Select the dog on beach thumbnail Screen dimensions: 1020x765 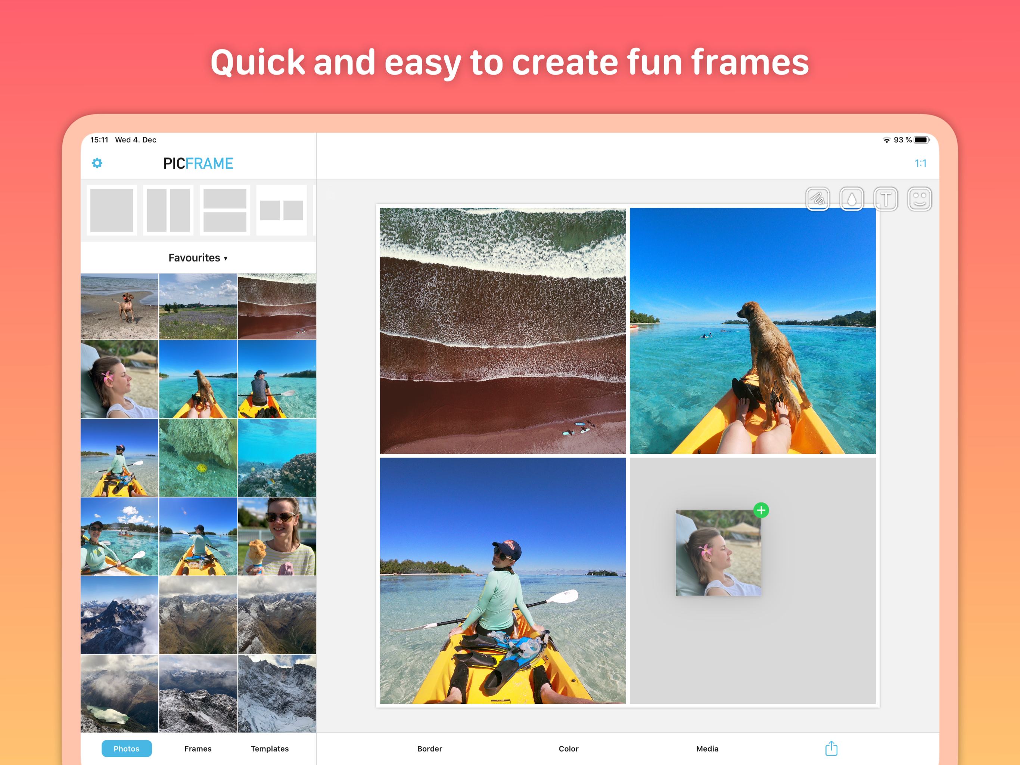pos(119,306)
